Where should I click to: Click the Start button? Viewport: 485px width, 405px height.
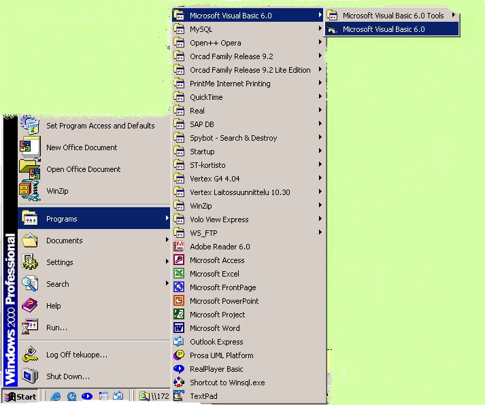point(20,397)
